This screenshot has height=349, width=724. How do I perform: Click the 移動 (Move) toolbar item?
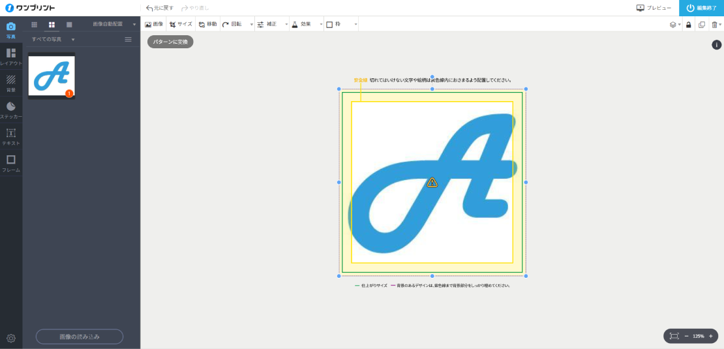(208, 24)
